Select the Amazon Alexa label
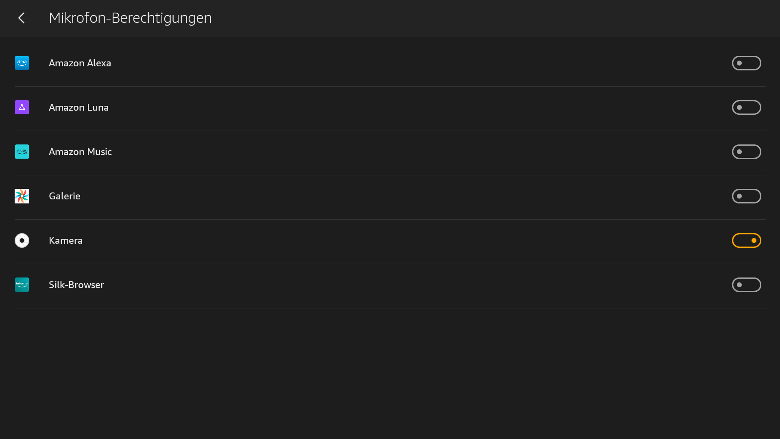Image resolution: width=780 pixels, height=439 pixels. point(80,63)
